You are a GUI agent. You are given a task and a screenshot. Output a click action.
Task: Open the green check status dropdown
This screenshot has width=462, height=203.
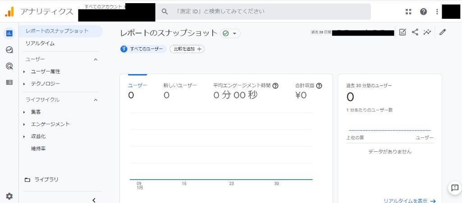(230, 34)
